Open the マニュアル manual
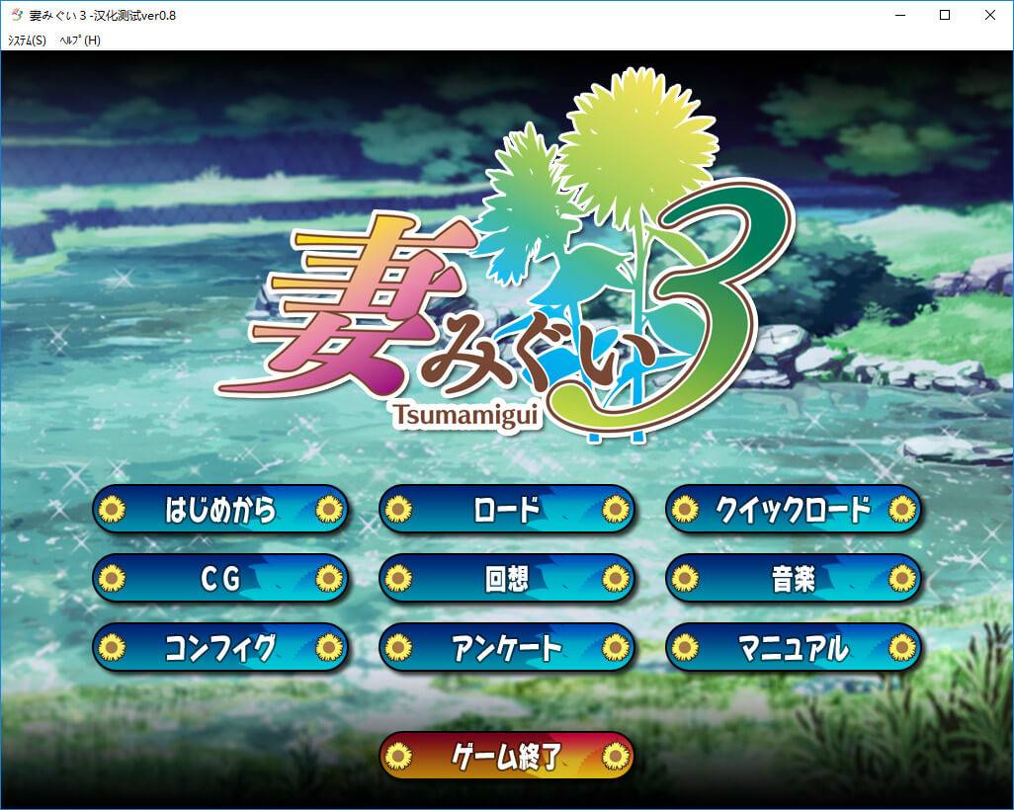The height and width of the screenshot is (810, 1014). pyautogui.click(x=794, y=648)
